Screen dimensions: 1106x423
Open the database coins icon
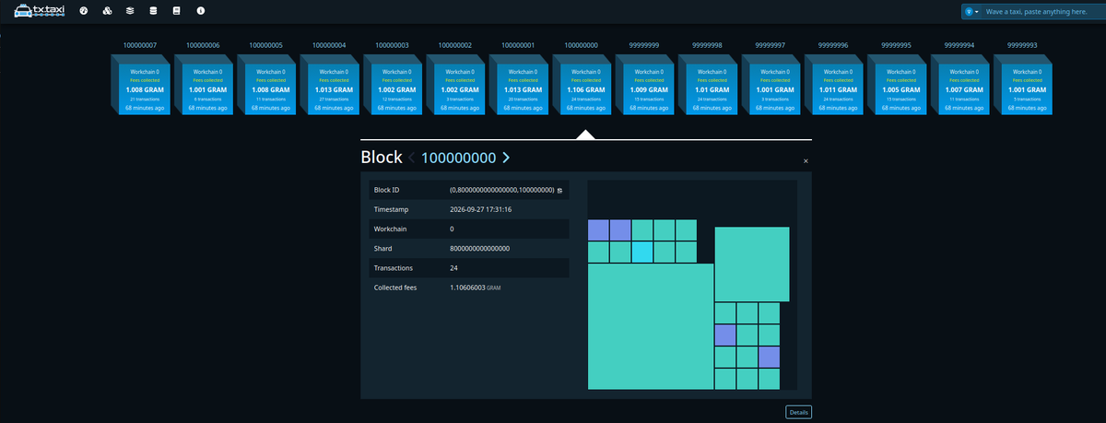[153, 11]
